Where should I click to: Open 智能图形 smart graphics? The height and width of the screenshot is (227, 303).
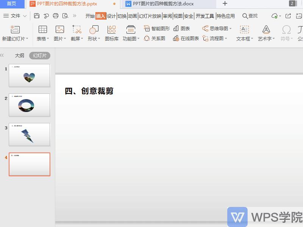pos(155,28)
